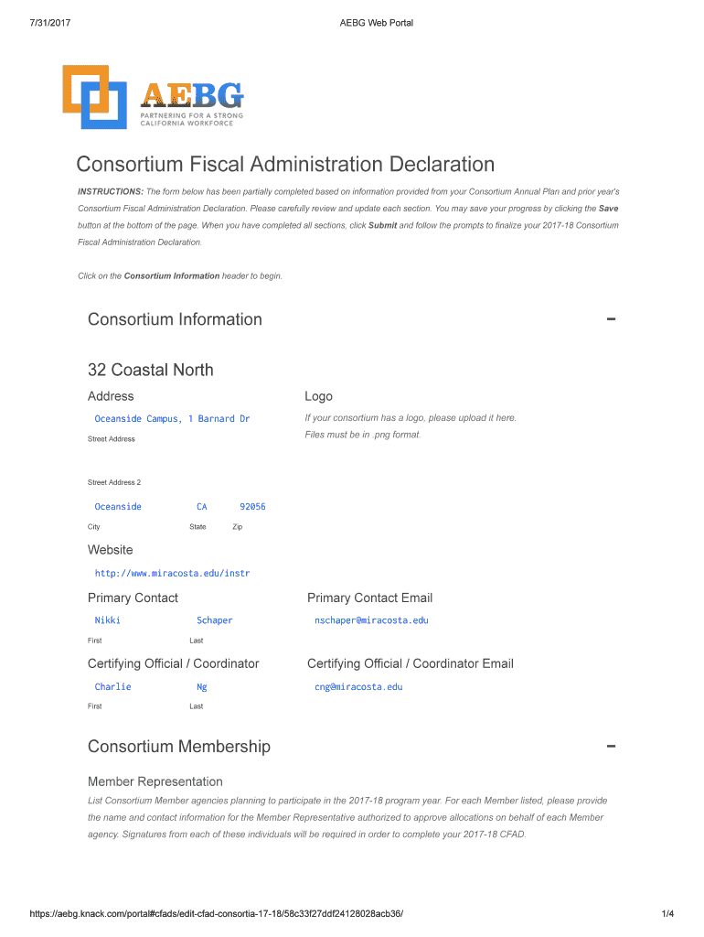This screenshot has height=937, width=704.
Task: Edit certifying official last name Ng
Action: [202, 686]
